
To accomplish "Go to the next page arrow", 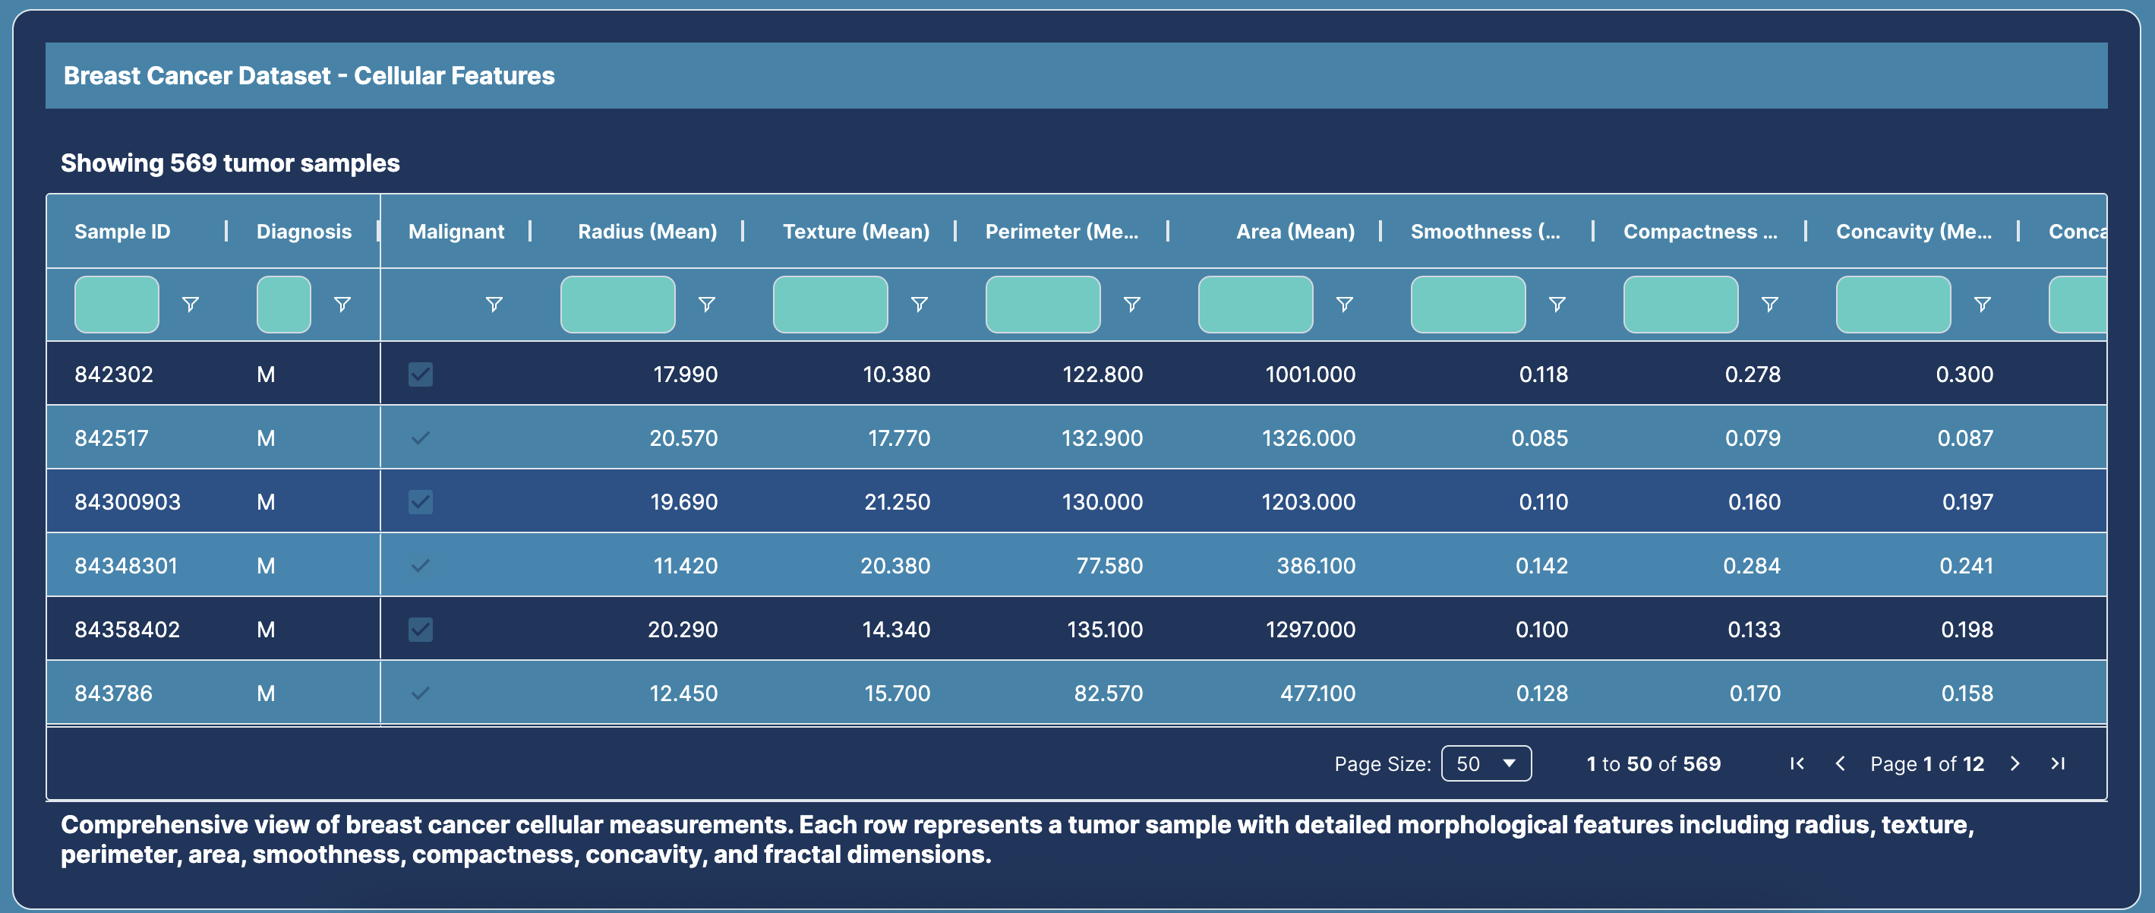I will 2015,764.
